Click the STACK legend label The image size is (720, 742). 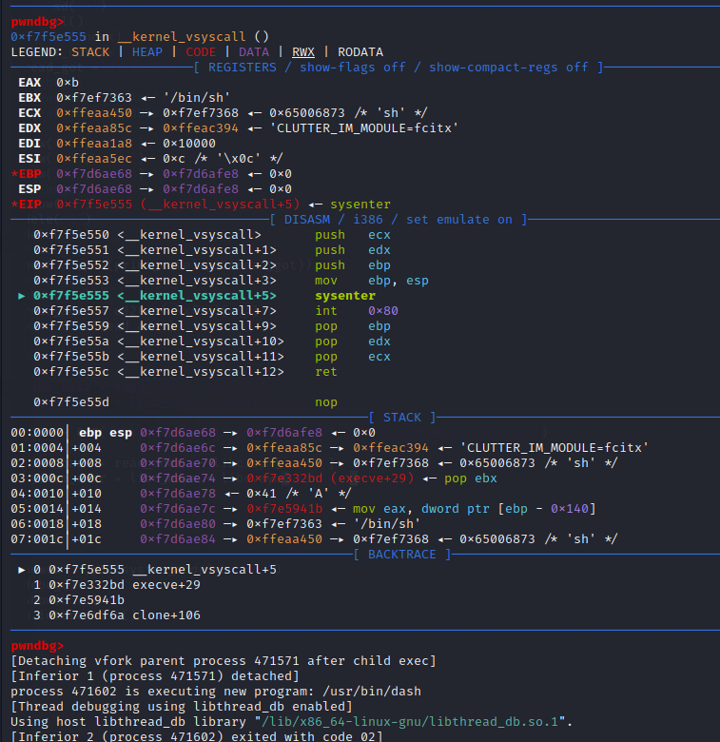90,52
